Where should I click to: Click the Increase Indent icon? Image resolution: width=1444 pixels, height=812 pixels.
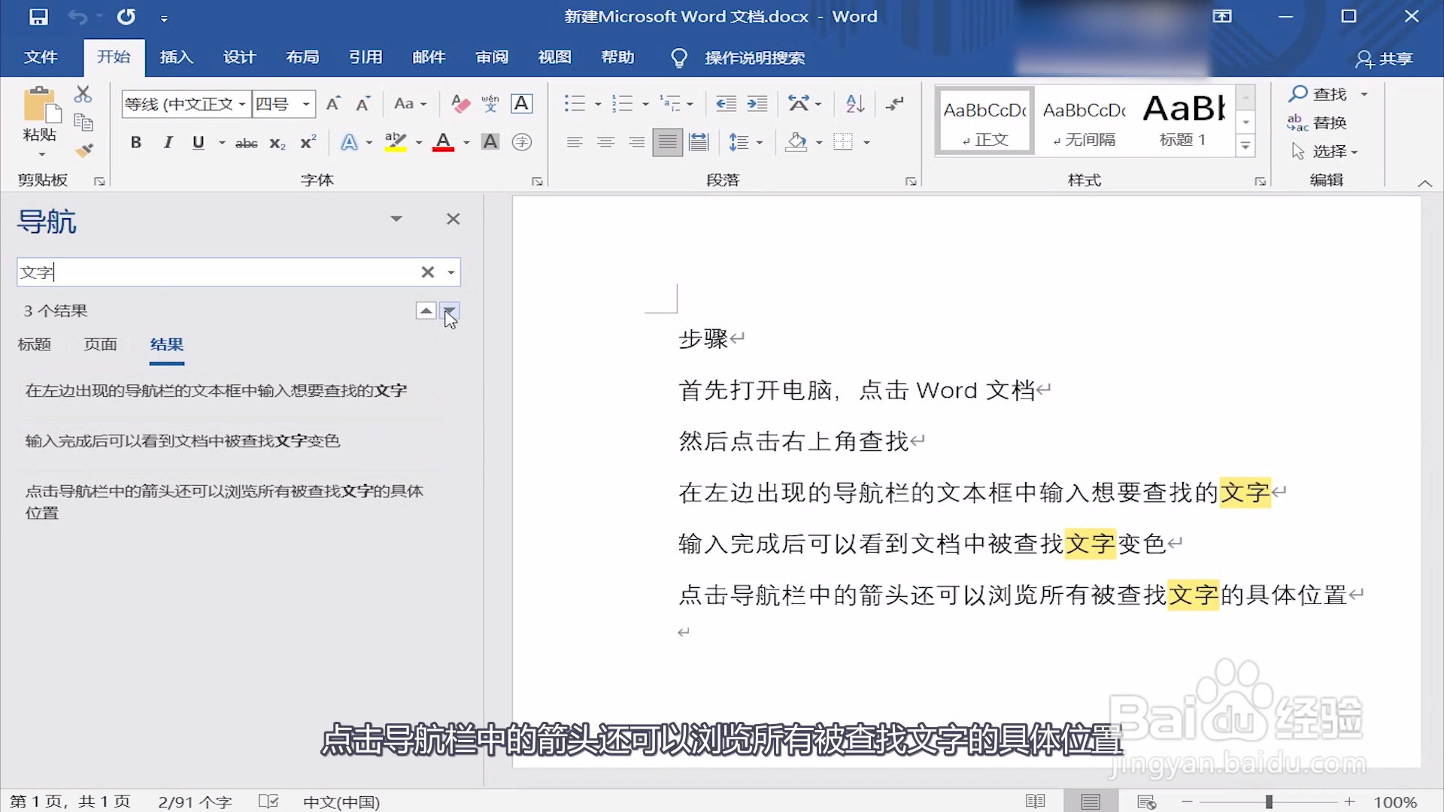[x=757, y=104]
